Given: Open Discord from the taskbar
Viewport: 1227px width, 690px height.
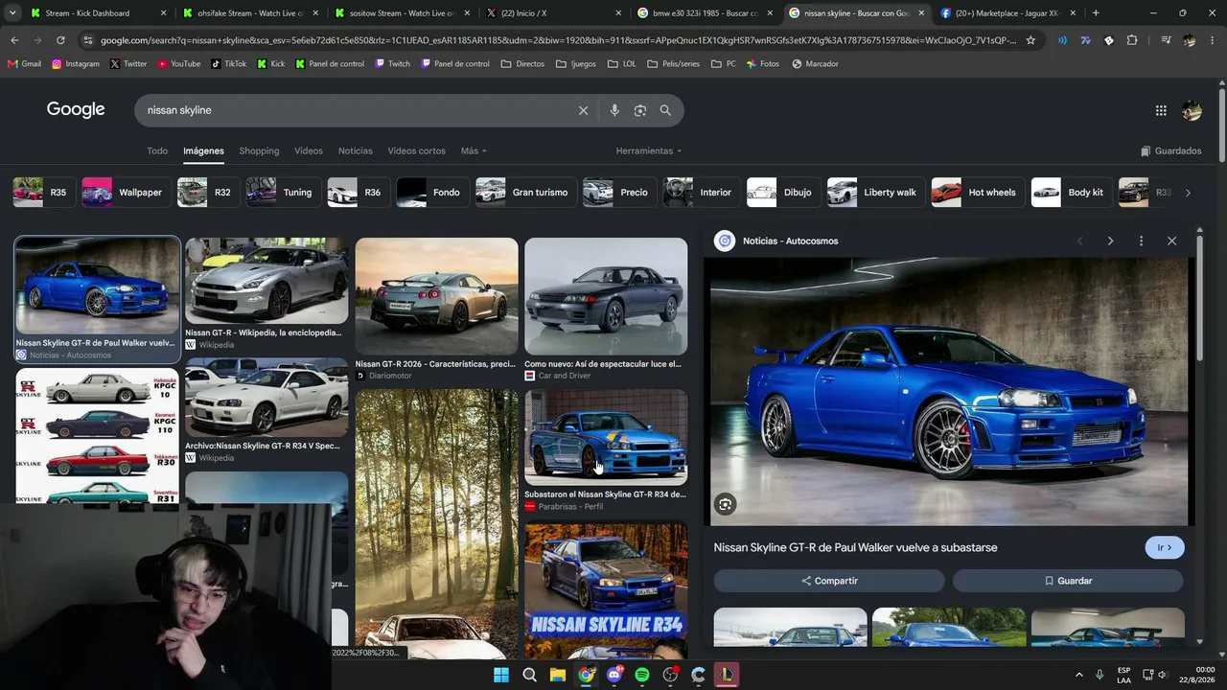Looking at the screenshot, I should (614, 675).
